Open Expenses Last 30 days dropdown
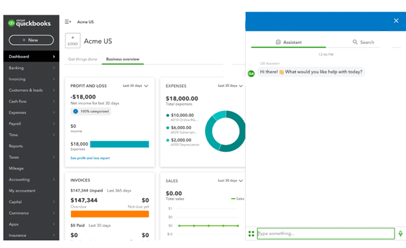Screen dimensions: 406x248 (x=230, y=86)
